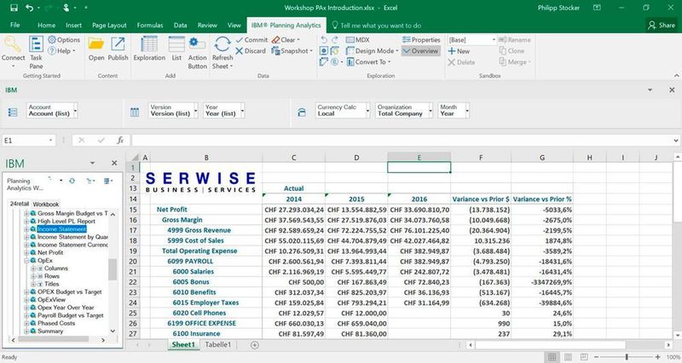Click the insert function fx icon

pos(120,140)
